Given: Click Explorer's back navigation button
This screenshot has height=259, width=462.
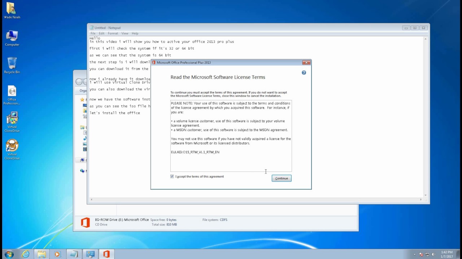Looking at the screenshot, I should (x=79, y=82).
